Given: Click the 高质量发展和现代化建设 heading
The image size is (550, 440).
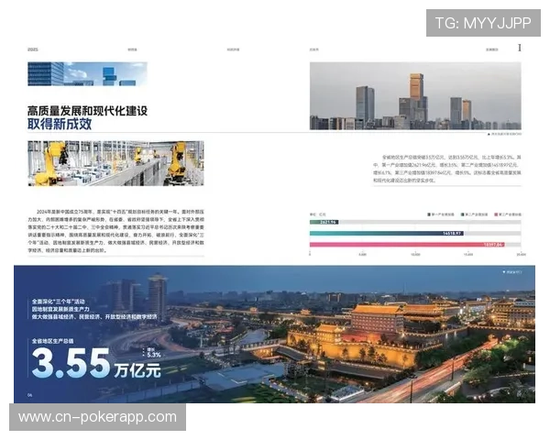Looking at the screenshot, I should 88,111.
